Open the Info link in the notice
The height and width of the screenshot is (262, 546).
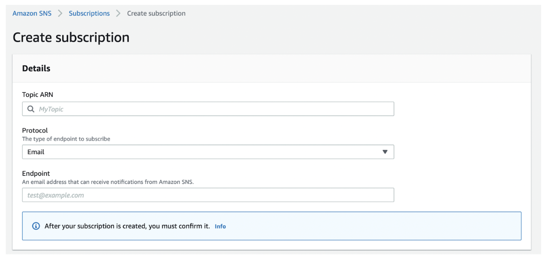pyautogui.click(x=220, y=226)
